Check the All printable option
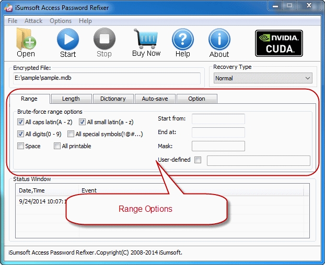Viewport: 325px width, 265px height. (x=57, y=146)
